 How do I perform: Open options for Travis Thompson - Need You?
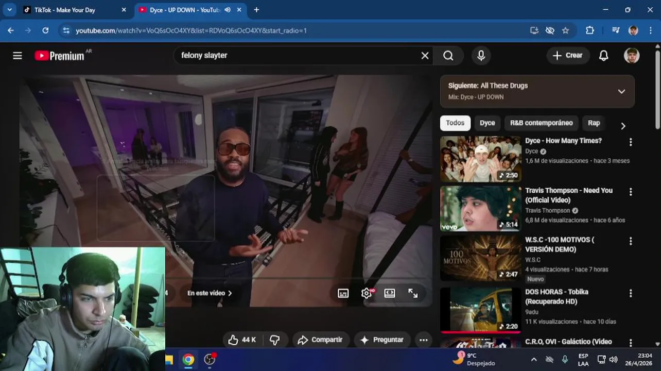[x=631, y=192]
